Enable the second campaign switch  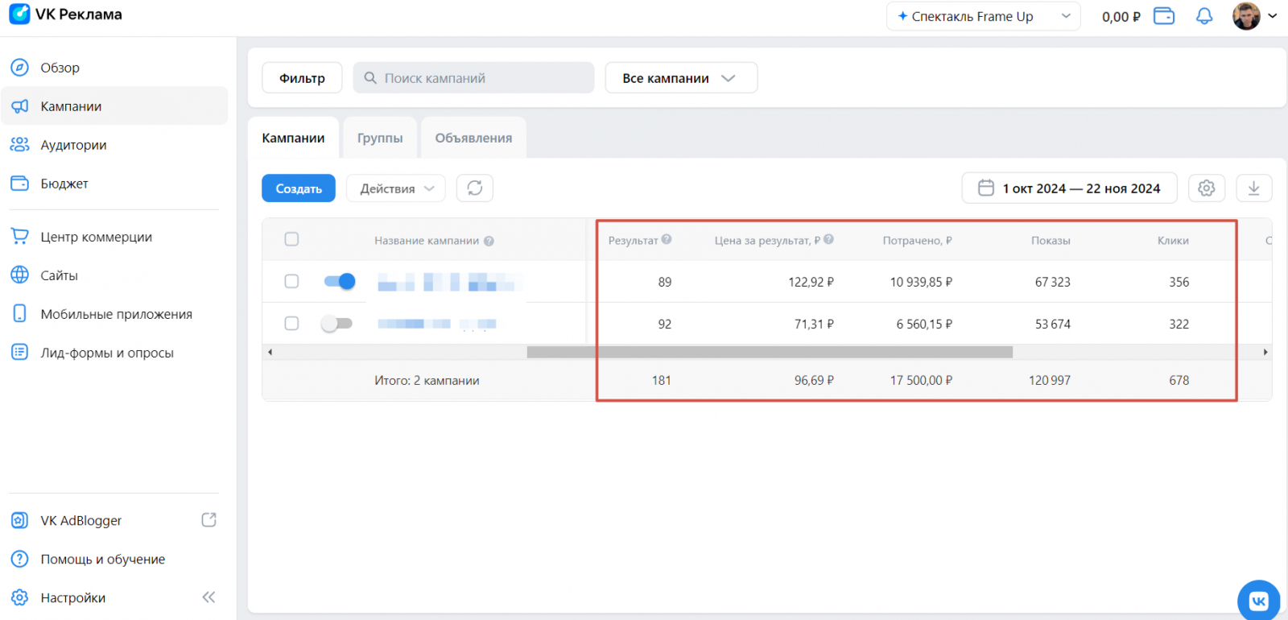tap(337, 324)
